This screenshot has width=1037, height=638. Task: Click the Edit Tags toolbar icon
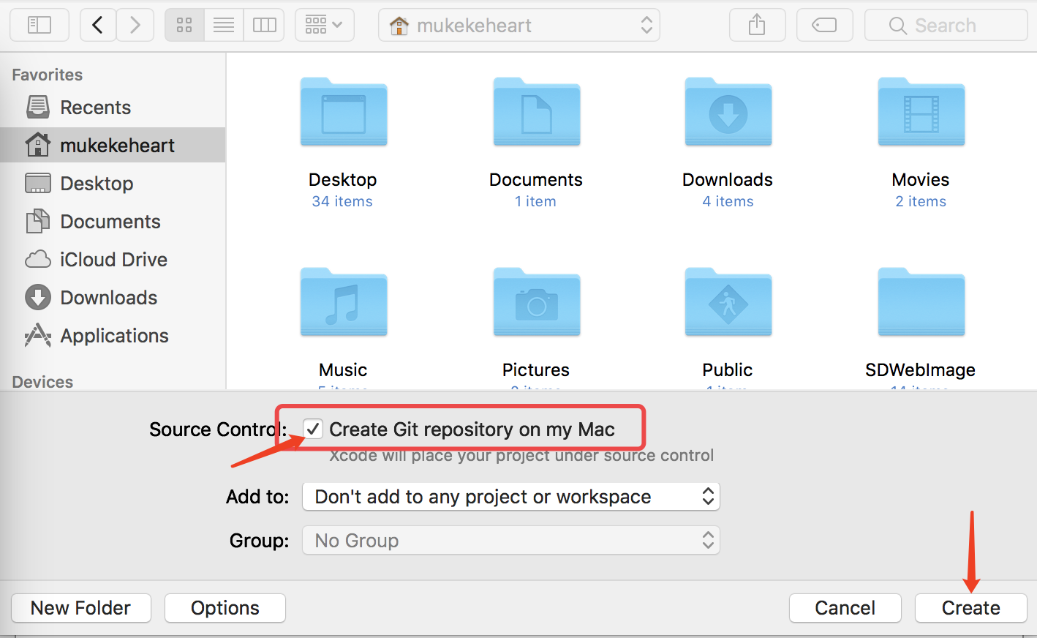click(x=824, y=26)
